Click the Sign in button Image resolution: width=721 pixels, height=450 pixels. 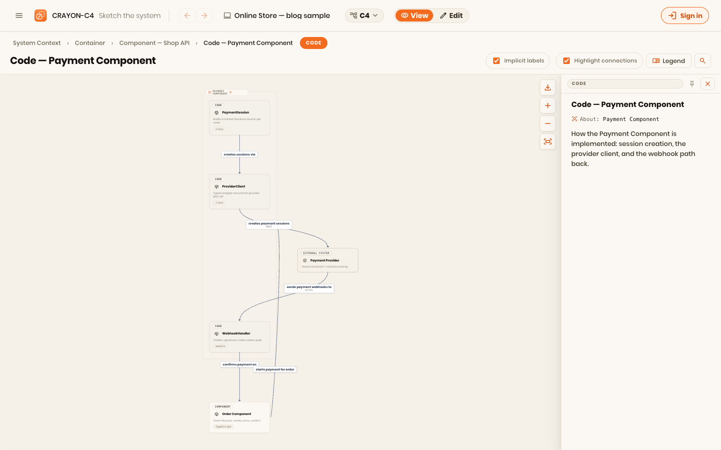tap(685, 15)
